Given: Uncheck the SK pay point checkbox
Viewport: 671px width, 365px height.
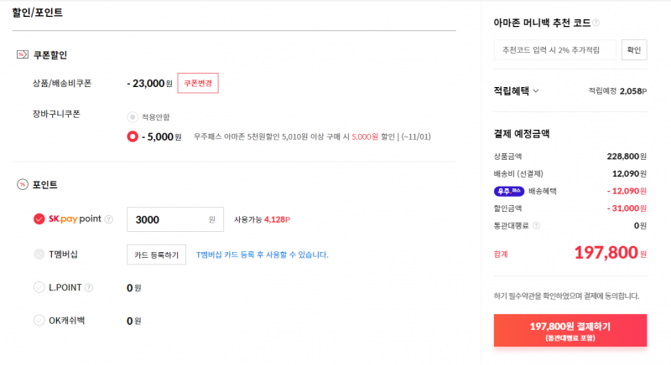Looking at the screenshot, I should tap(39, 219).
